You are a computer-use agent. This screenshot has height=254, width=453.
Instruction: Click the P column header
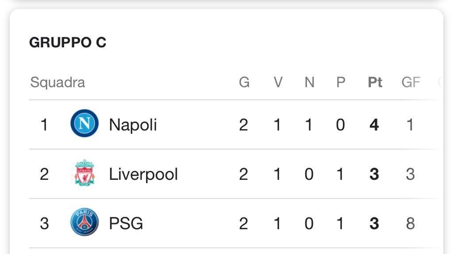coord(341,82)
